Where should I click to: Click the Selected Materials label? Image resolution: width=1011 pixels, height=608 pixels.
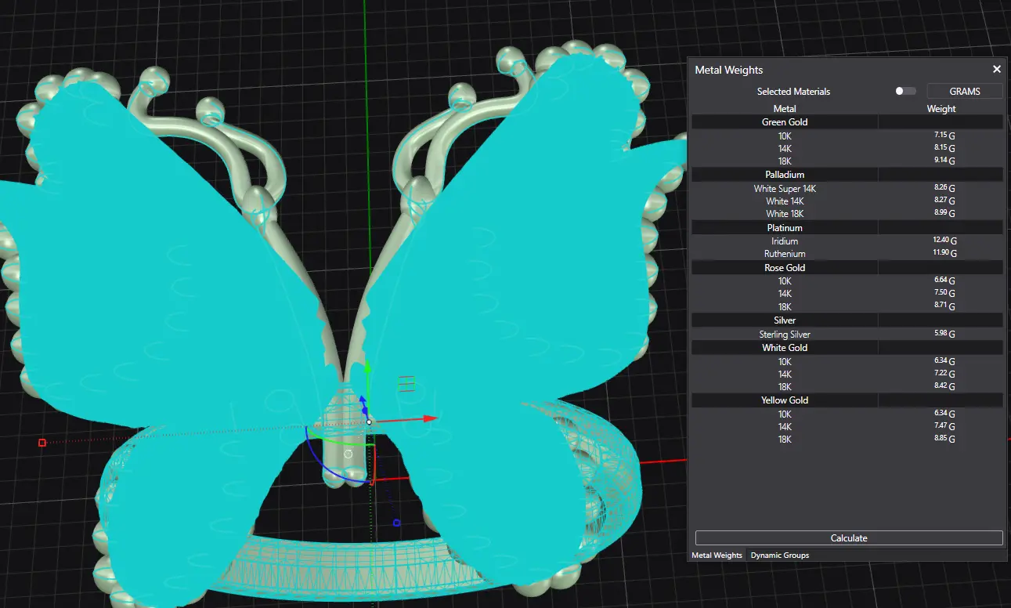click(x=793, y=92)
